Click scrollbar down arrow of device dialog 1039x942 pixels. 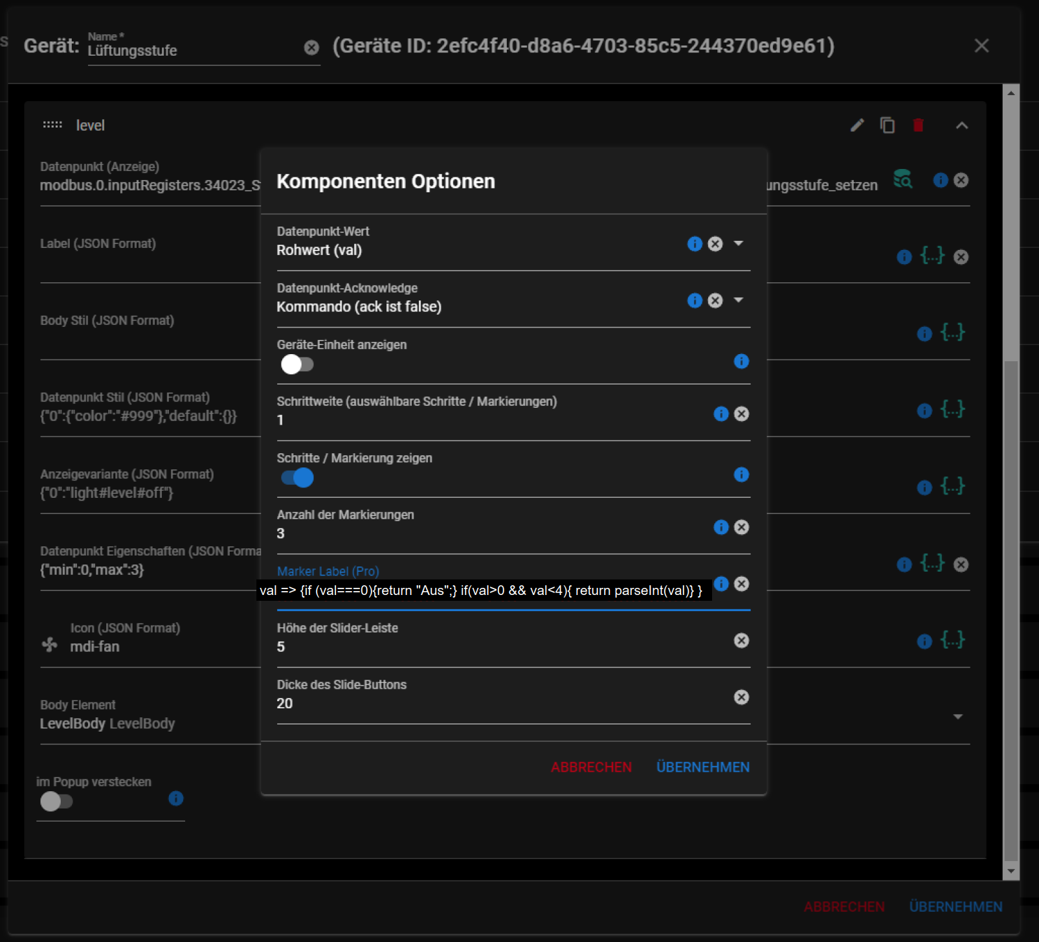click(1011, 871)
